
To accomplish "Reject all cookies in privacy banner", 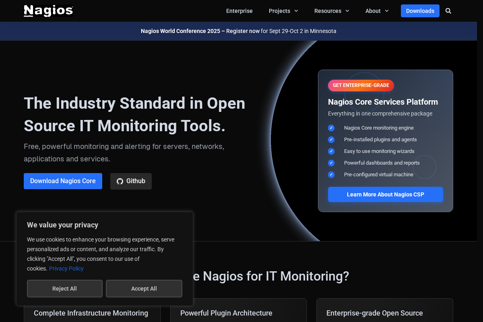I will coord(64,289).
